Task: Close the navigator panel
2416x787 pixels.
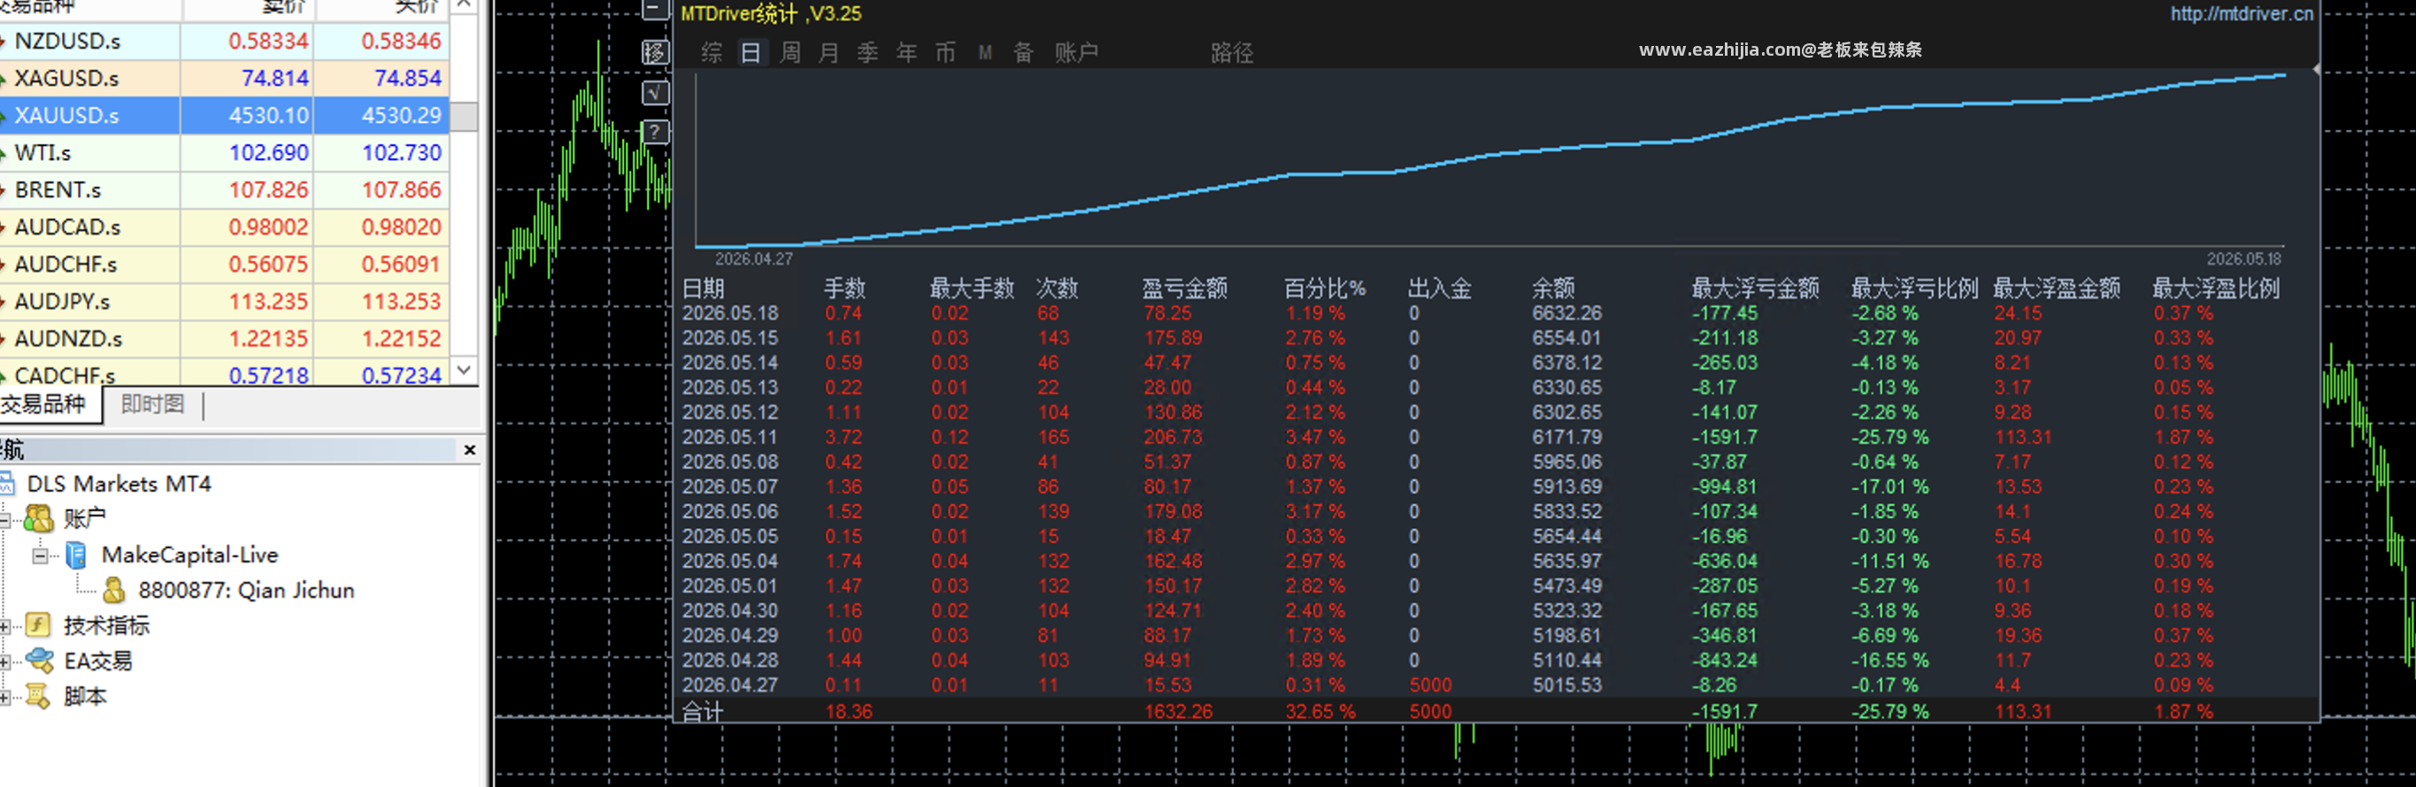Action: tap(470, 451)
